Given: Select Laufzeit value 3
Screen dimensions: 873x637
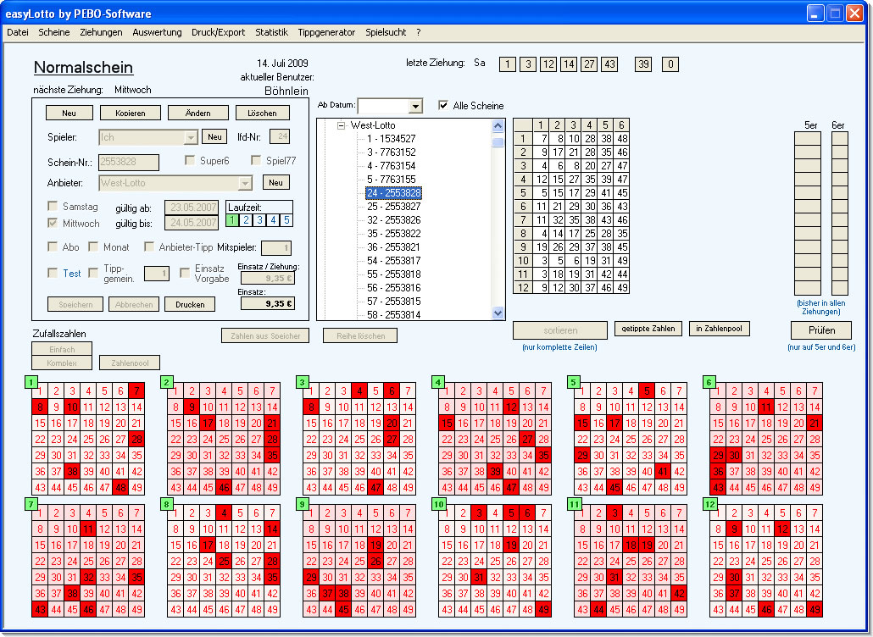Looking at the screenshot, I should click(x=259, y=220).
